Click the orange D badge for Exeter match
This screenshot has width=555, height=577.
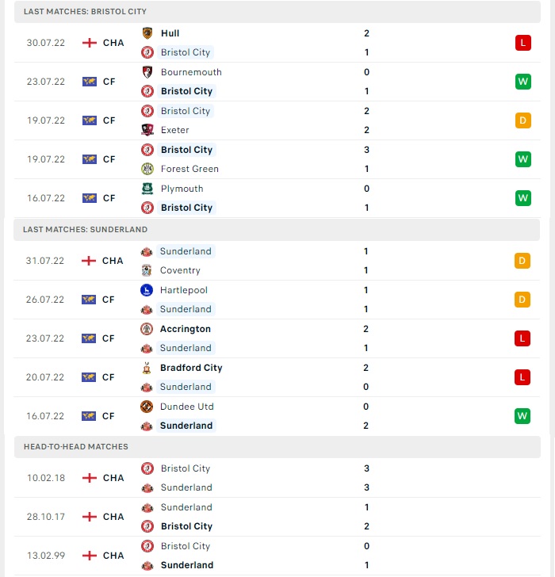pyautogui.click(x=523, y=120)
